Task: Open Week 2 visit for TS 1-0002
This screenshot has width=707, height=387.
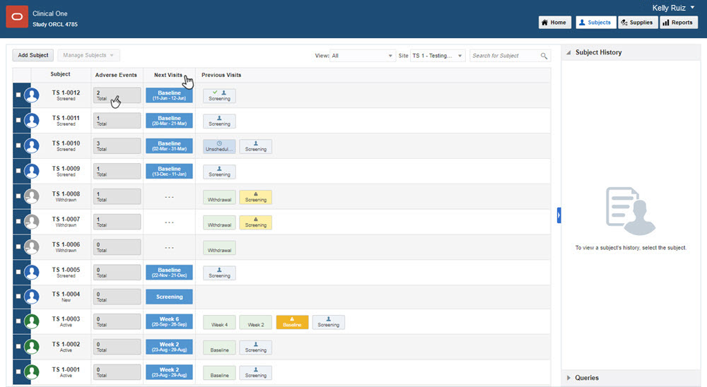Action: 169,347
